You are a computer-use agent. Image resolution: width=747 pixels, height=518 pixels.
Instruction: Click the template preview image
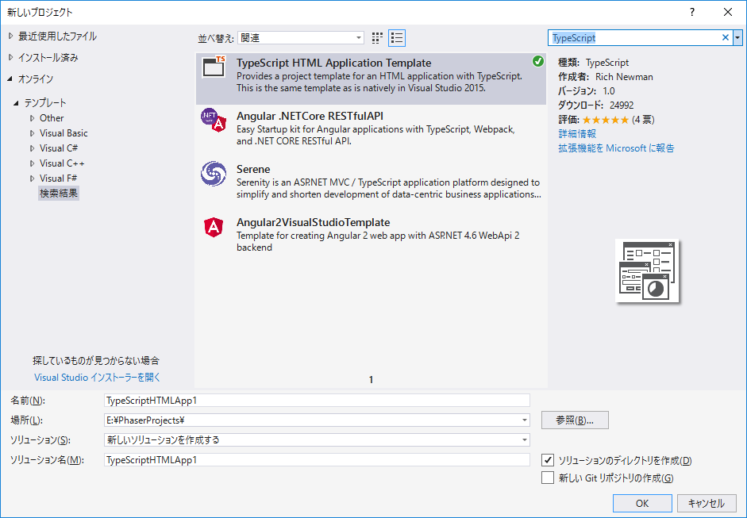[x=647, y=271]
